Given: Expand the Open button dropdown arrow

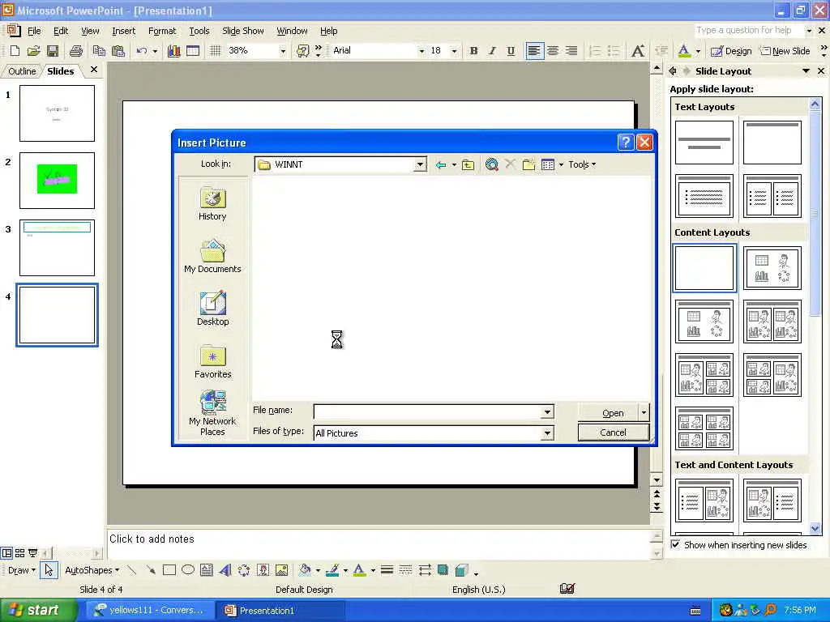Looking at the screenshot, I should [x=644, y=412].
